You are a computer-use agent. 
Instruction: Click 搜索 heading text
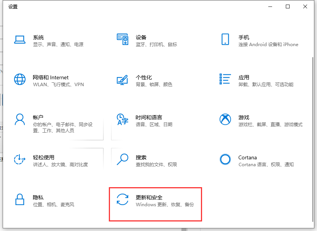141,157
